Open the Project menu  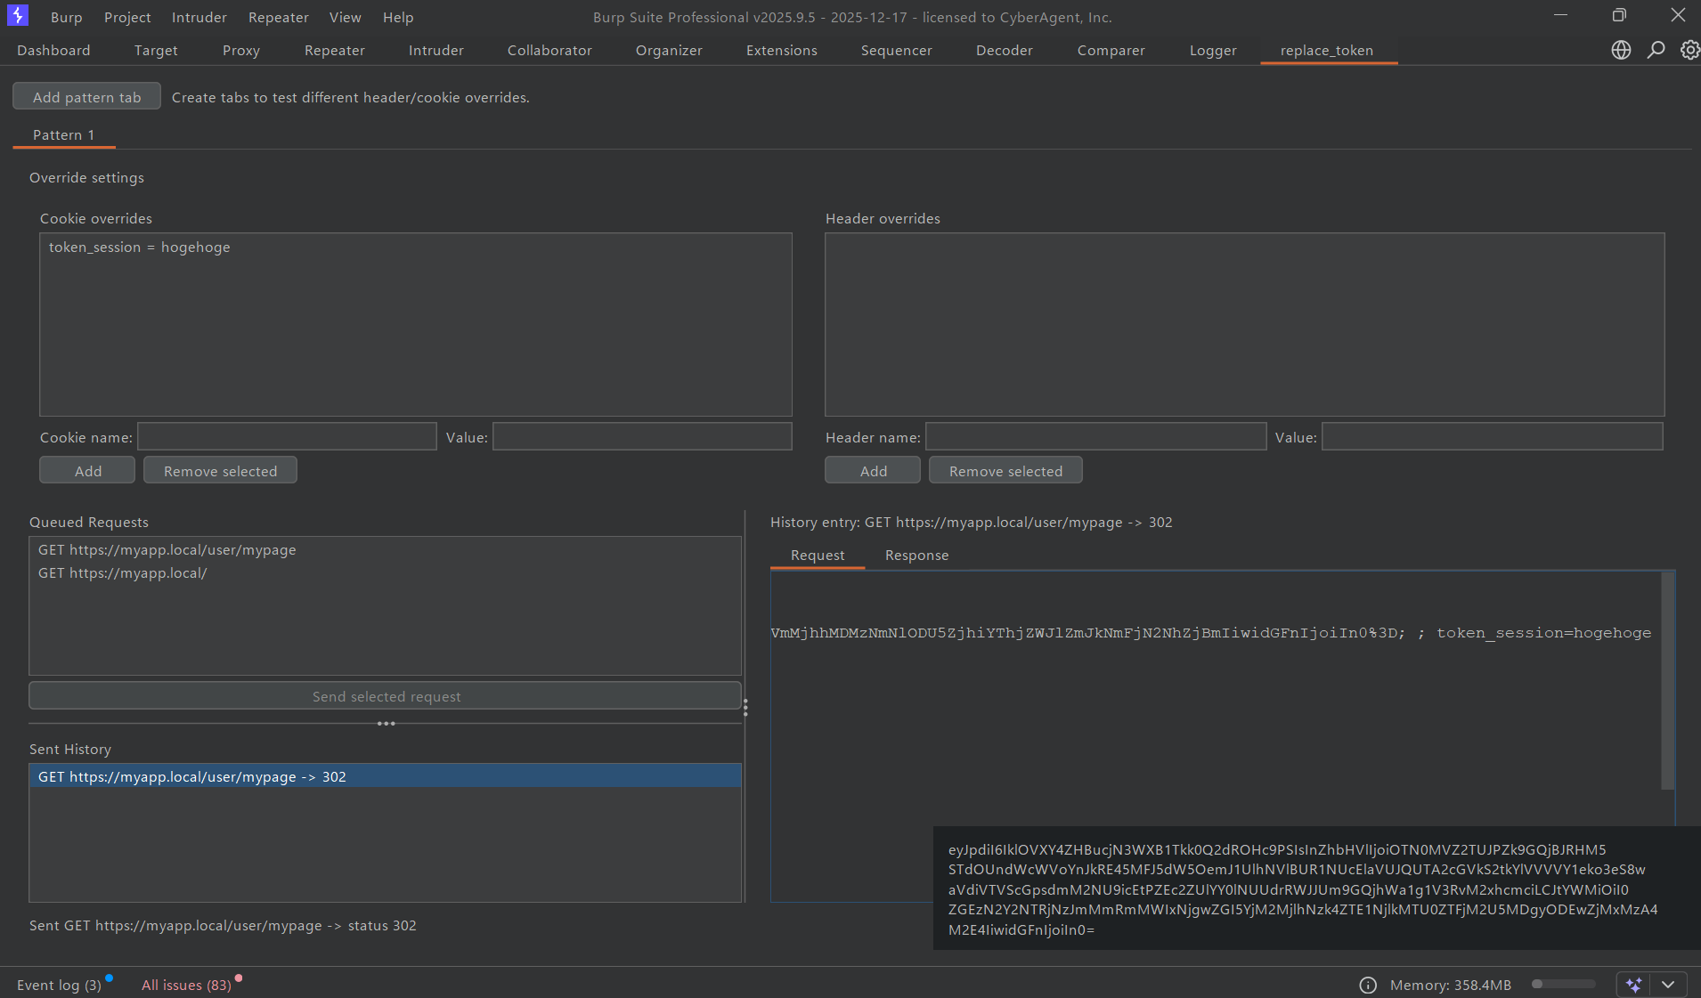pyautogui.click(x=127, y=17)
